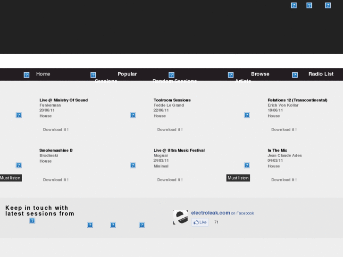Click Facebook like count 71
Image resolution: width=343 pixels, height=257 pixels.
[x=217, y=222]
